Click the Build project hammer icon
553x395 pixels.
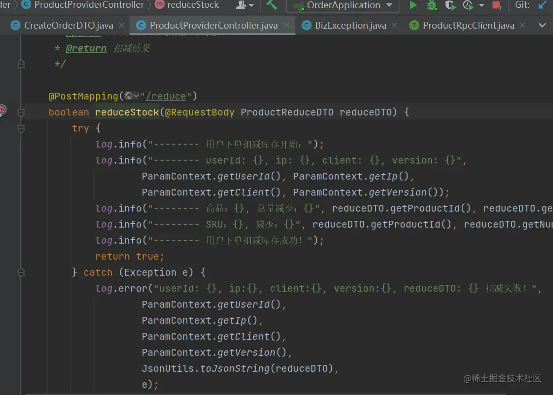click(x=272, y=4)
